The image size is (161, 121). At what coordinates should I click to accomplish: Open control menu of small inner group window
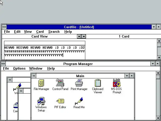click(21, 91)
